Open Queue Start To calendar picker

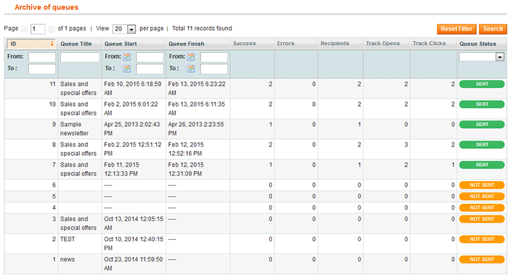tap(127, 69)
